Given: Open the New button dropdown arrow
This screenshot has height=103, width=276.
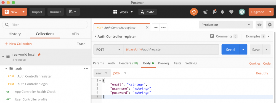Looking at the screenshot, I should (x=23, y=12).
